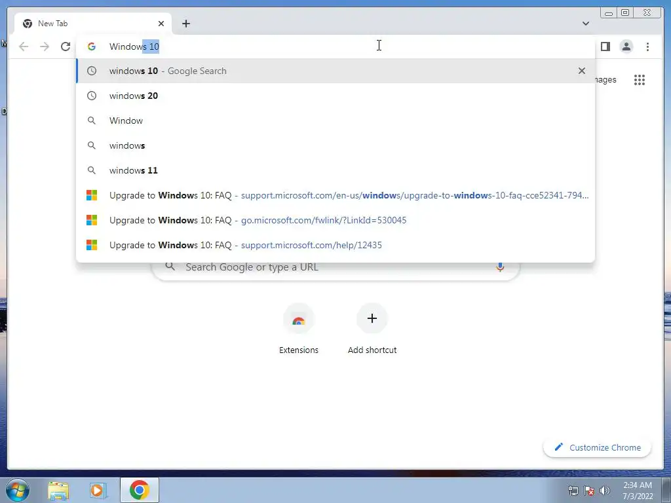Switch to the New Tab tab
This screenshot has height=503, width=671.
click(x=93, y=24)
